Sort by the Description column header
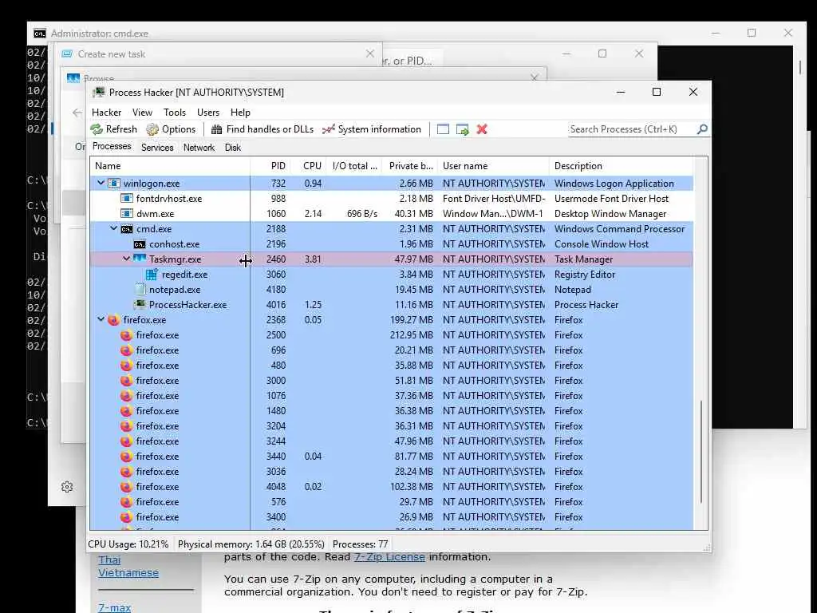Image resolution: width=817 pixels, height=613 pixels. coord(621,166)
